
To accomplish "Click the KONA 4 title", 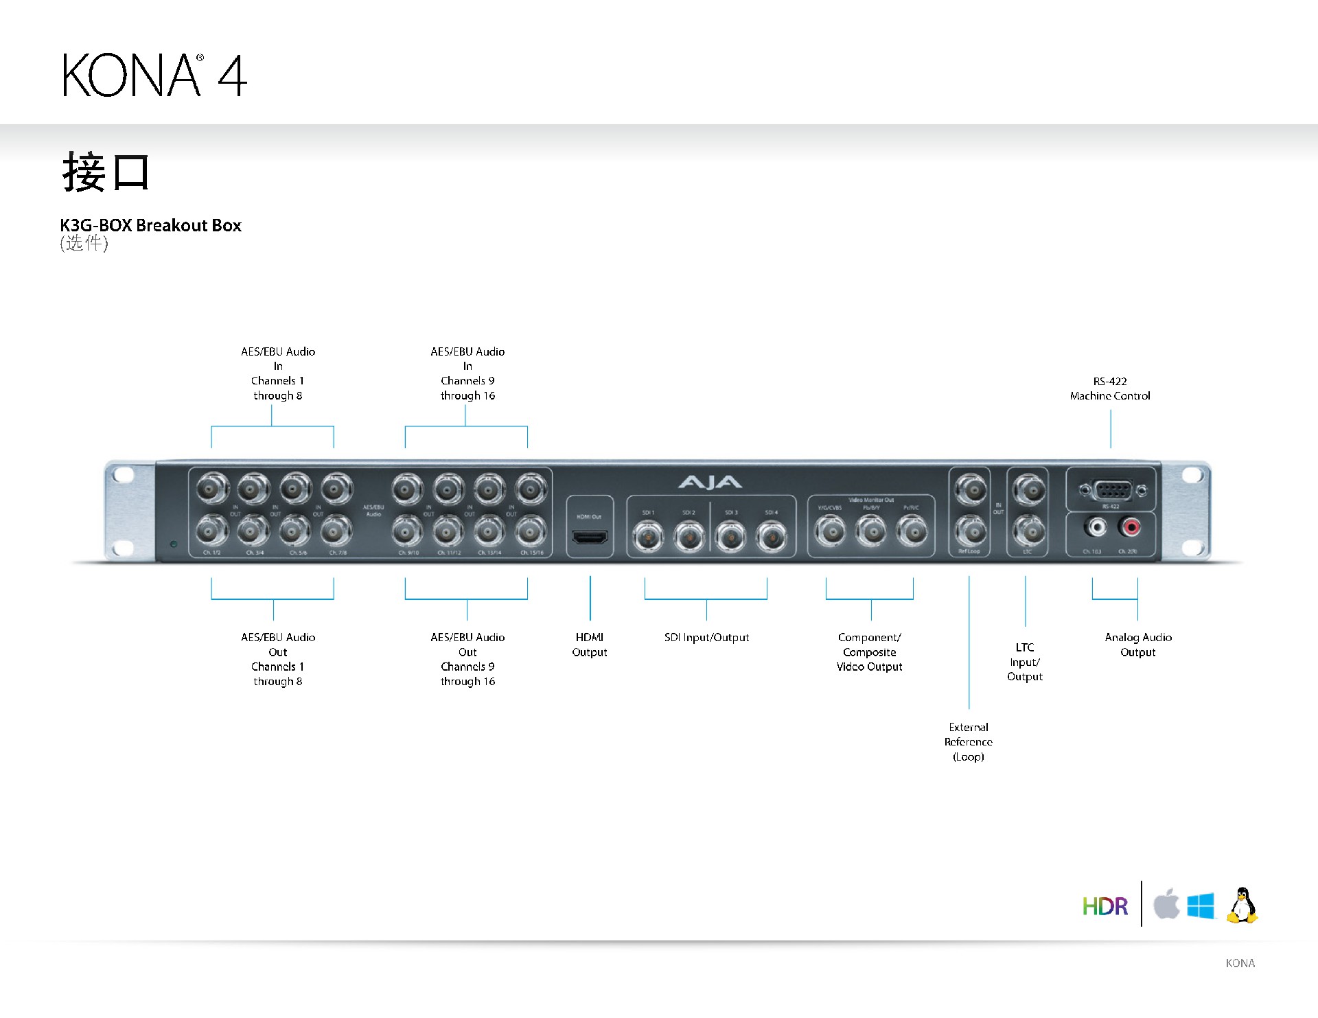I will 154,76.
